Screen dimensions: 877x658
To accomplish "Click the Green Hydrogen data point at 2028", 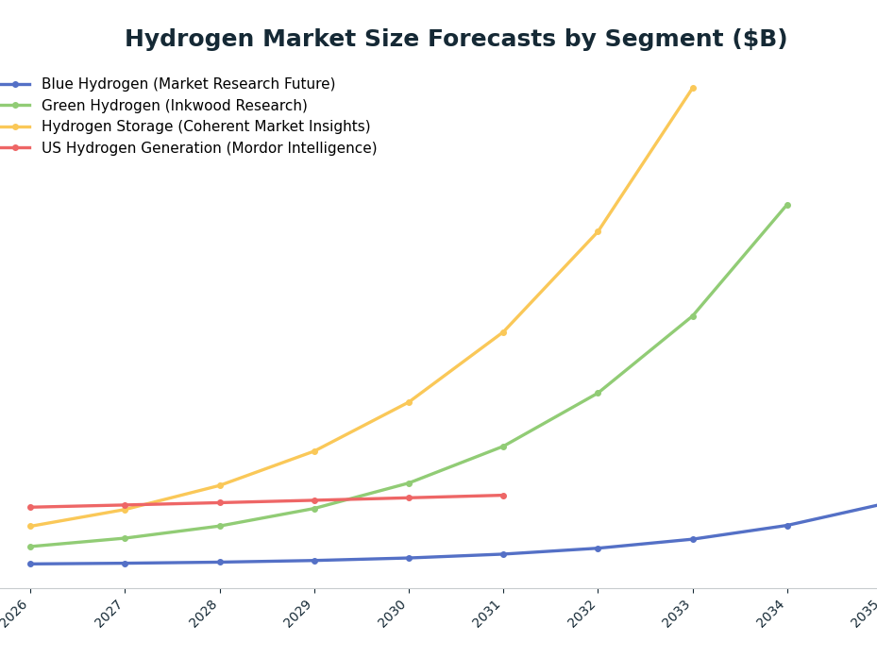I will [220, 527].
